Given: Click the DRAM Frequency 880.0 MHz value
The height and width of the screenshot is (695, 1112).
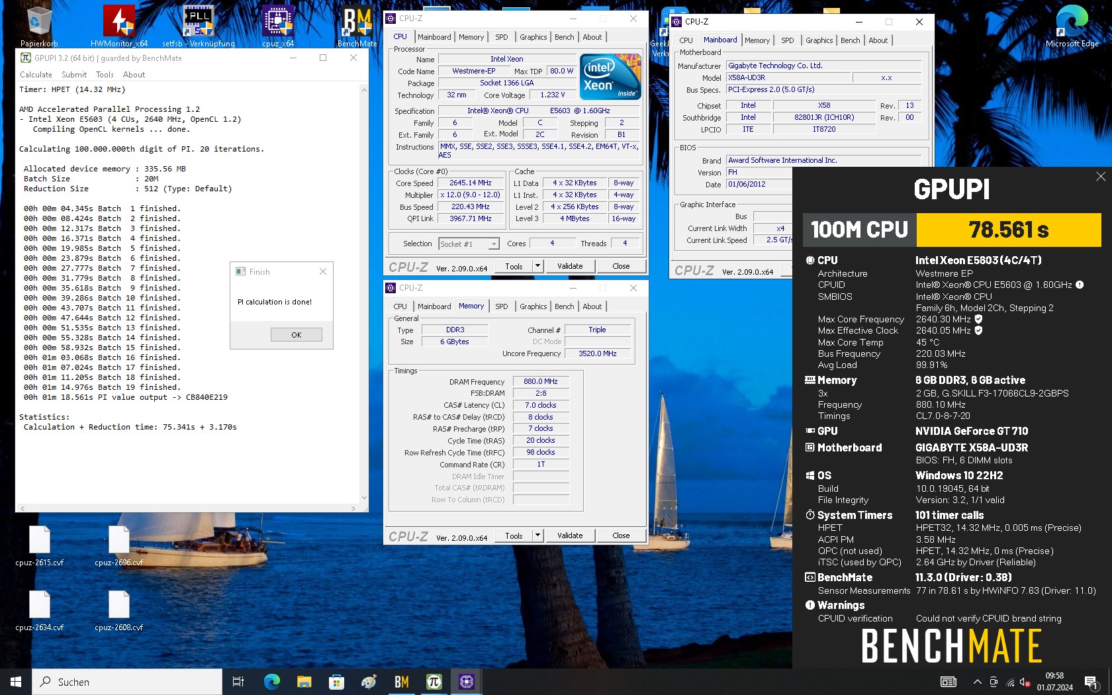Looking at the screenshot, I should tap(541, 382).
